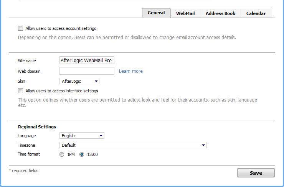Enable Allow users to access account settings
284x187 pixels.
(x=20, y=28)
